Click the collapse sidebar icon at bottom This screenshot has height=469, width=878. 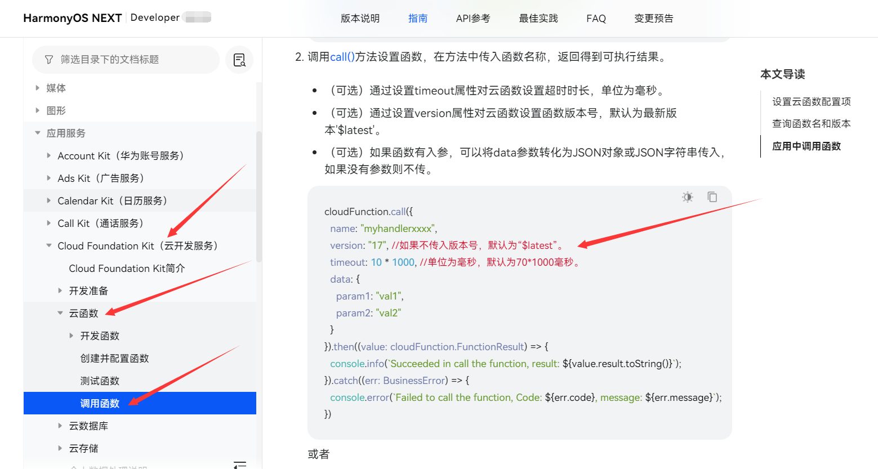point(240,464)
